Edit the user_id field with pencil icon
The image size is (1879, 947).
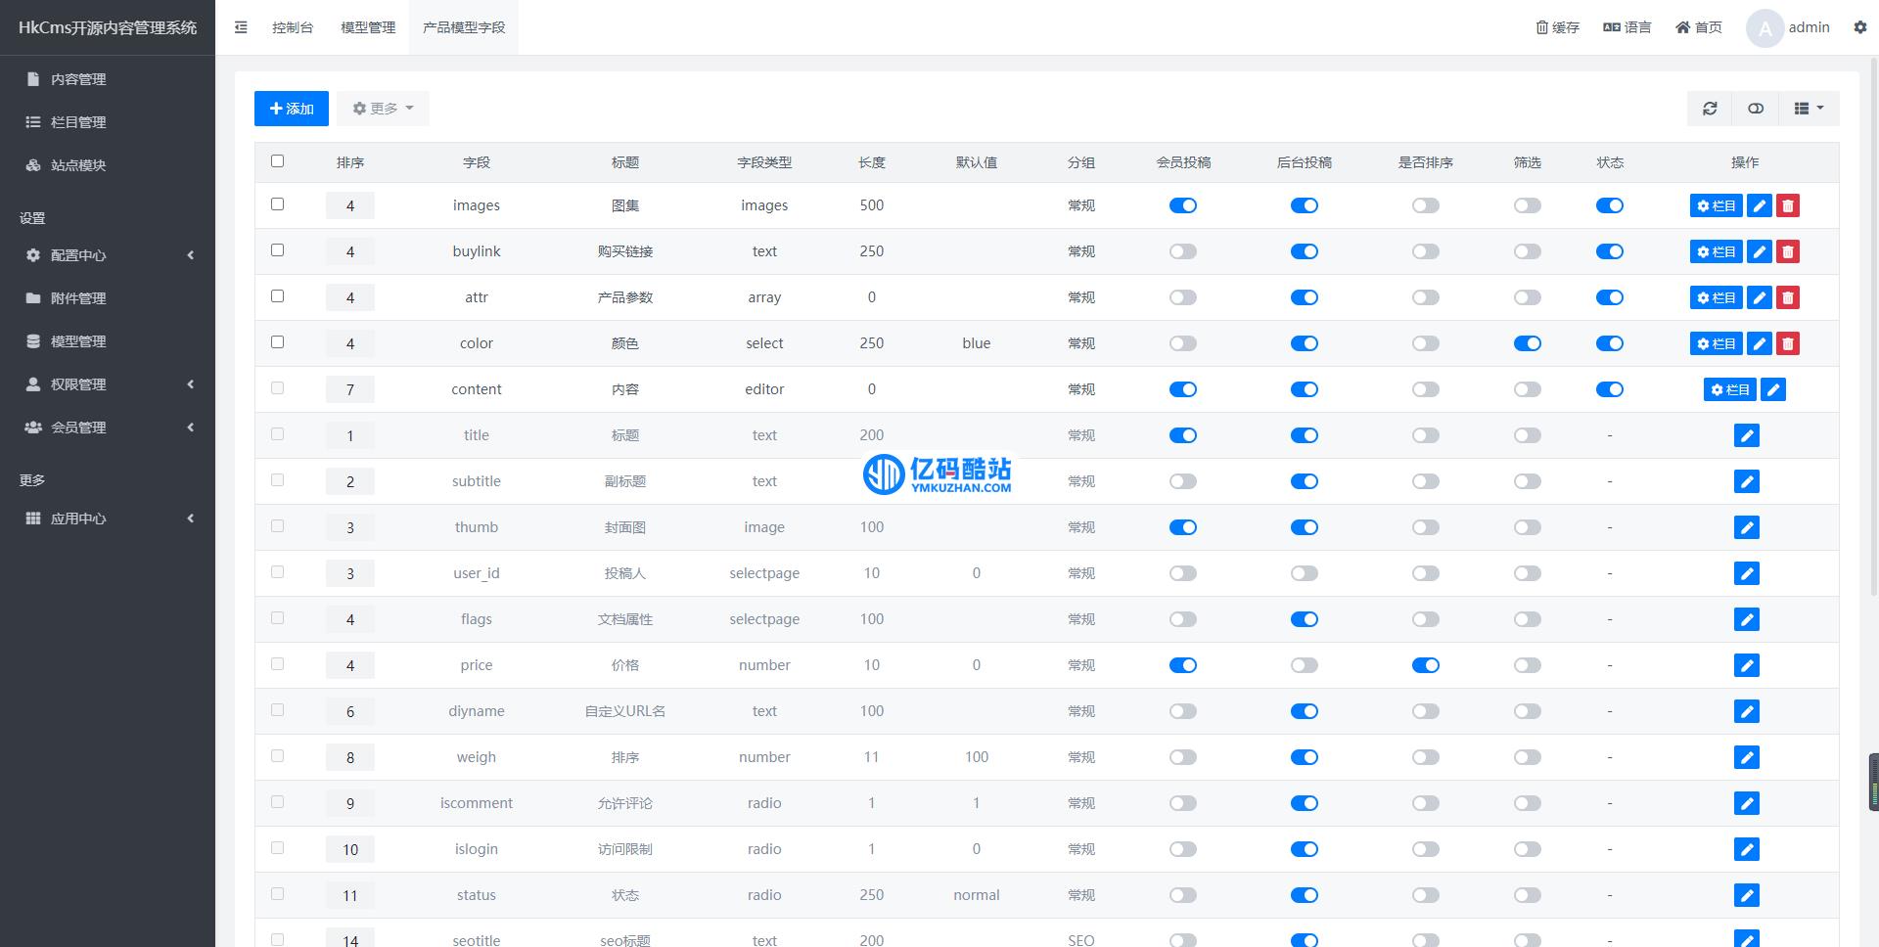tap(1747, 573)
